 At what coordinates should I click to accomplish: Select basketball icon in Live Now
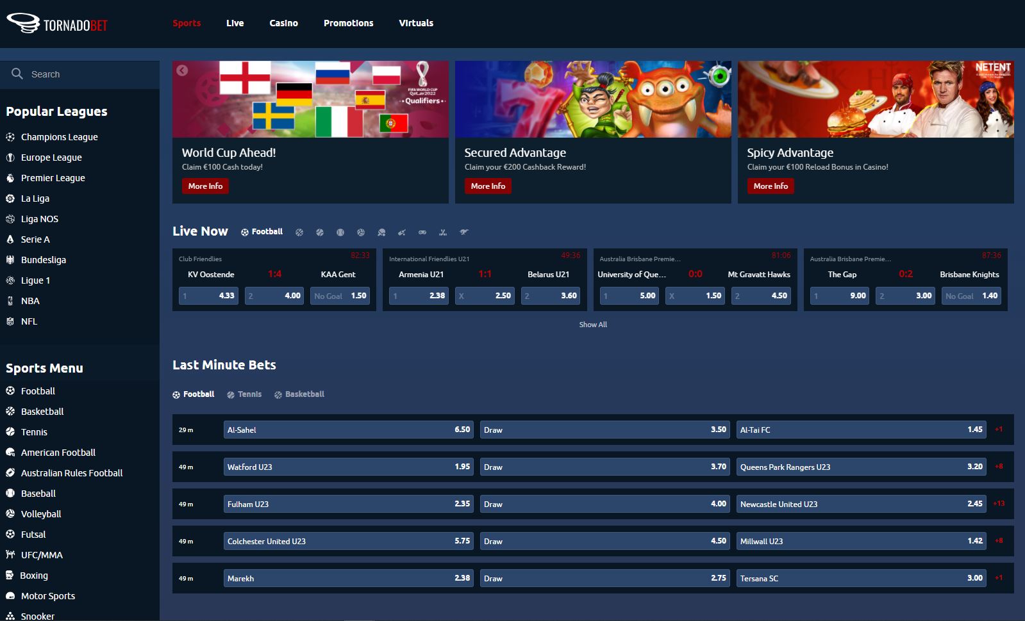pyautogui.click(x=299, y=232)
